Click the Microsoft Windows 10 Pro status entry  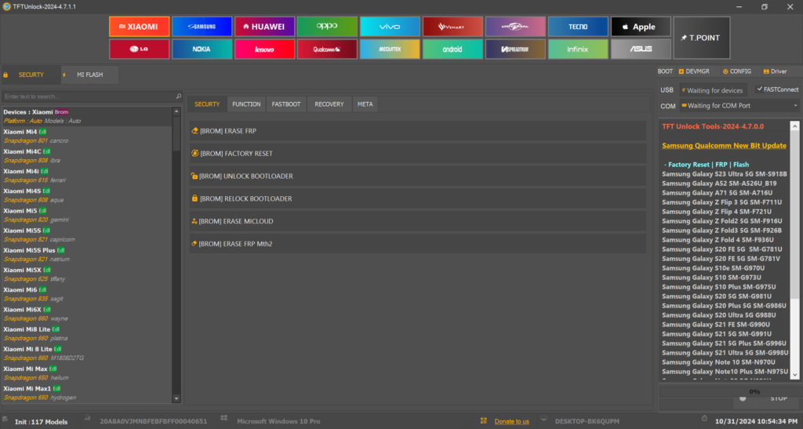tap(278, 421)
